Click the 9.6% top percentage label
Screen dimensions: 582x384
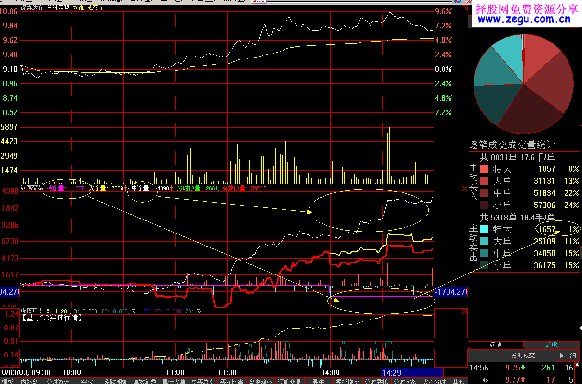coord(444,11)
